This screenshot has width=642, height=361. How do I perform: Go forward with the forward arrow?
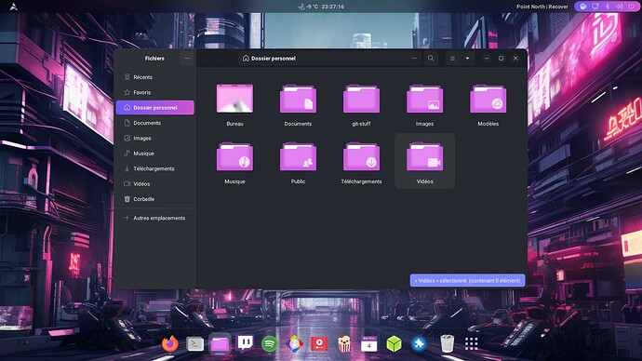[222, 59]
